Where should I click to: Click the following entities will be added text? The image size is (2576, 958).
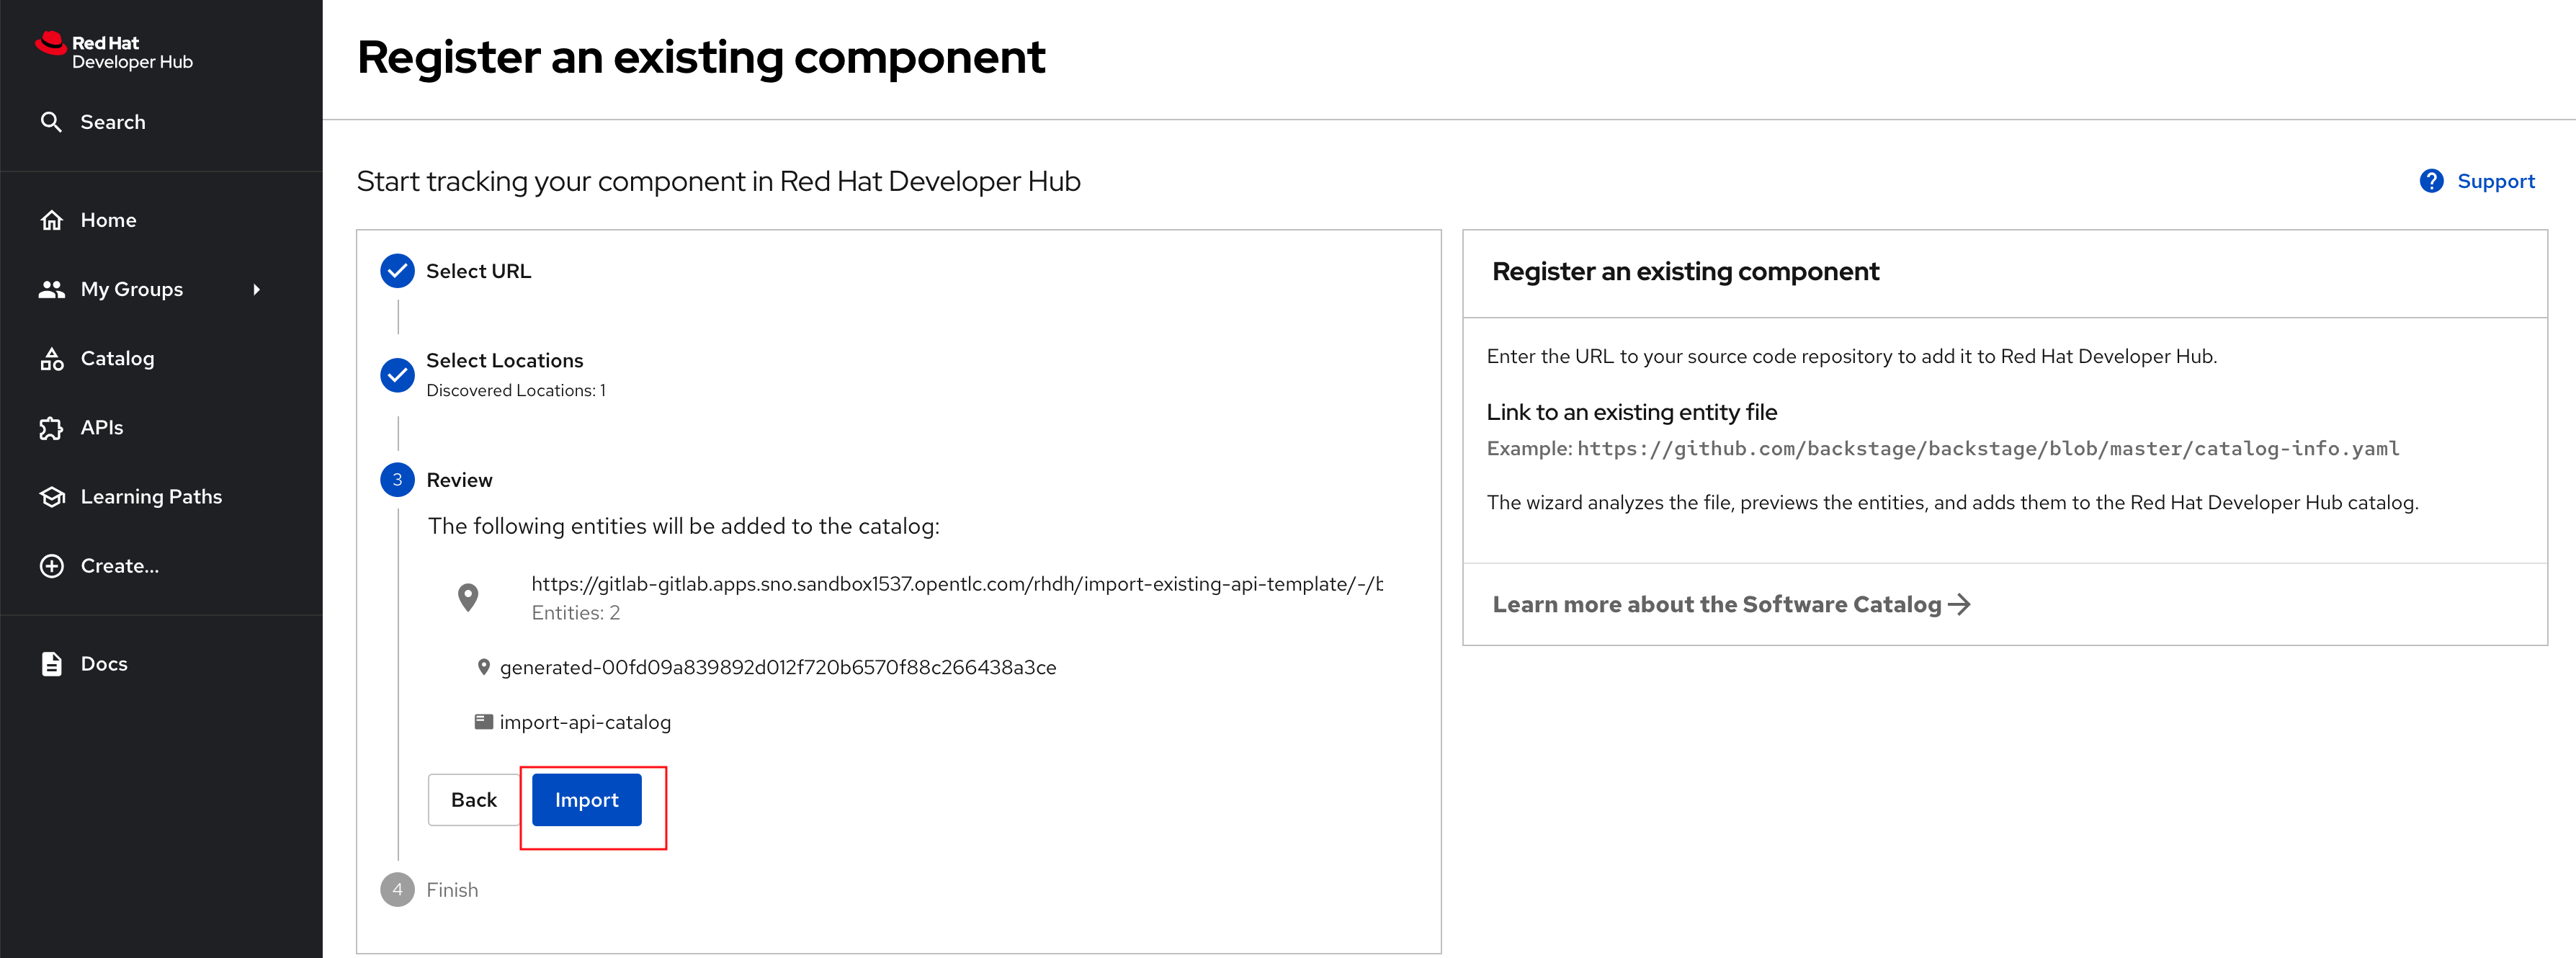coord(684,526)
